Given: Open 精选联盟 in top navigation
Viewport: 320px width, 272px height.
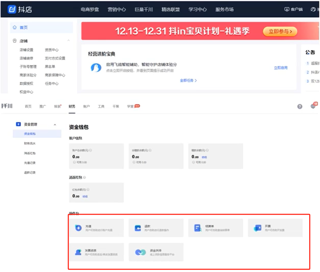Looking at the screenshot, I should tap(171, 9).
